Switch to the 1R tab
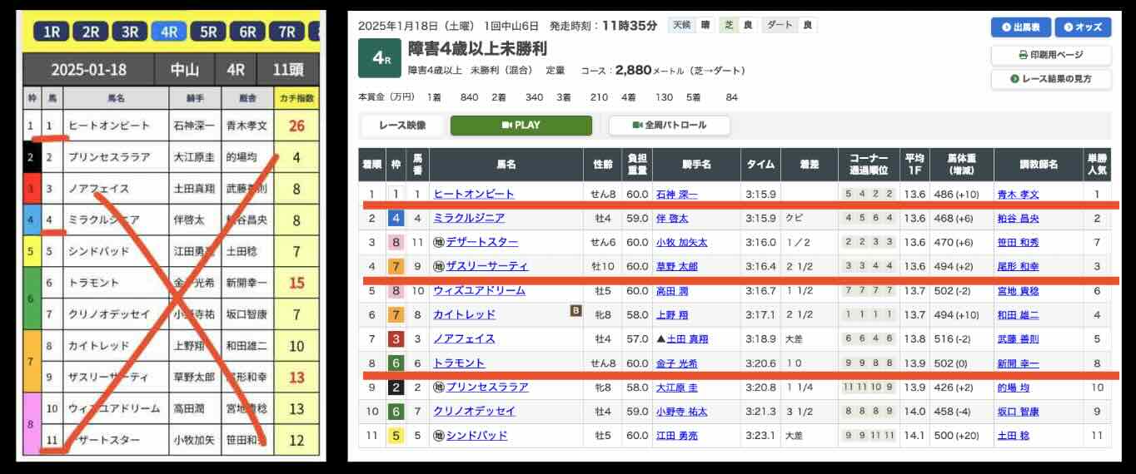Image resolution: width=1136 pixels, height=474 pixels. [51, 32]
